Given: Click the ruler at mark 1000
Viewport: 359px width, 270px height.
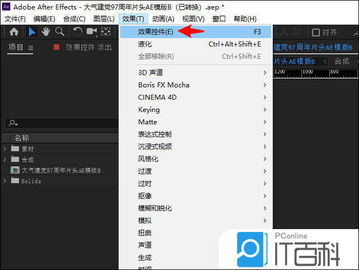Looking at the screenshot, I should (308, 72).
